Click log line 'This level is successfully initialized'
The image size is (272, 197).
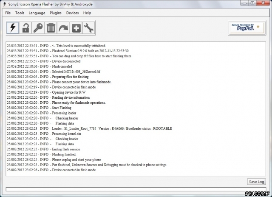56,46
